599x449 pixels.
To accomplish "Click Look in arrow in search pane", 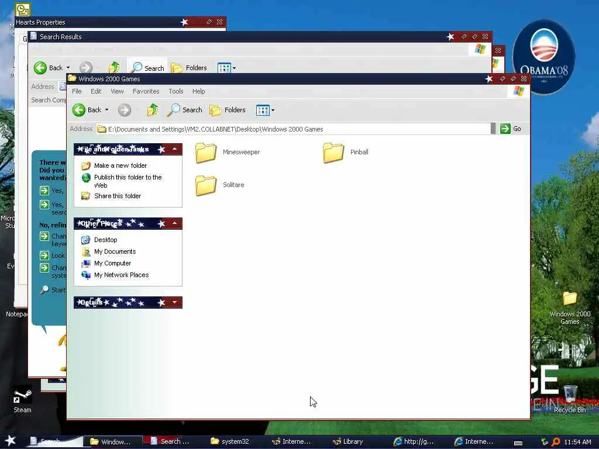I will coord(44,255).
